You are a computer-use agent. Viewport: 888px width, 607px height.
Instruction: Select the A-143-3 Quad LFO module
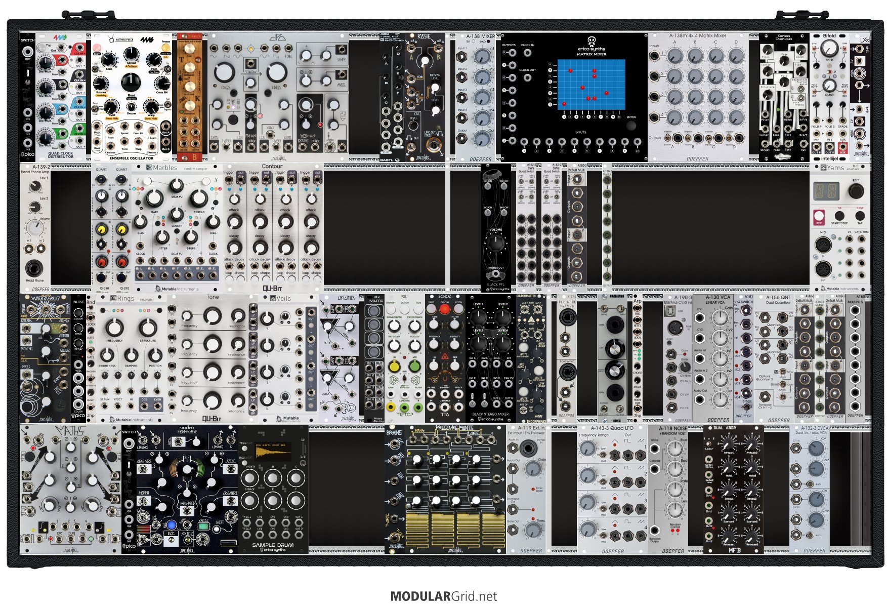(x=612, y=489)
